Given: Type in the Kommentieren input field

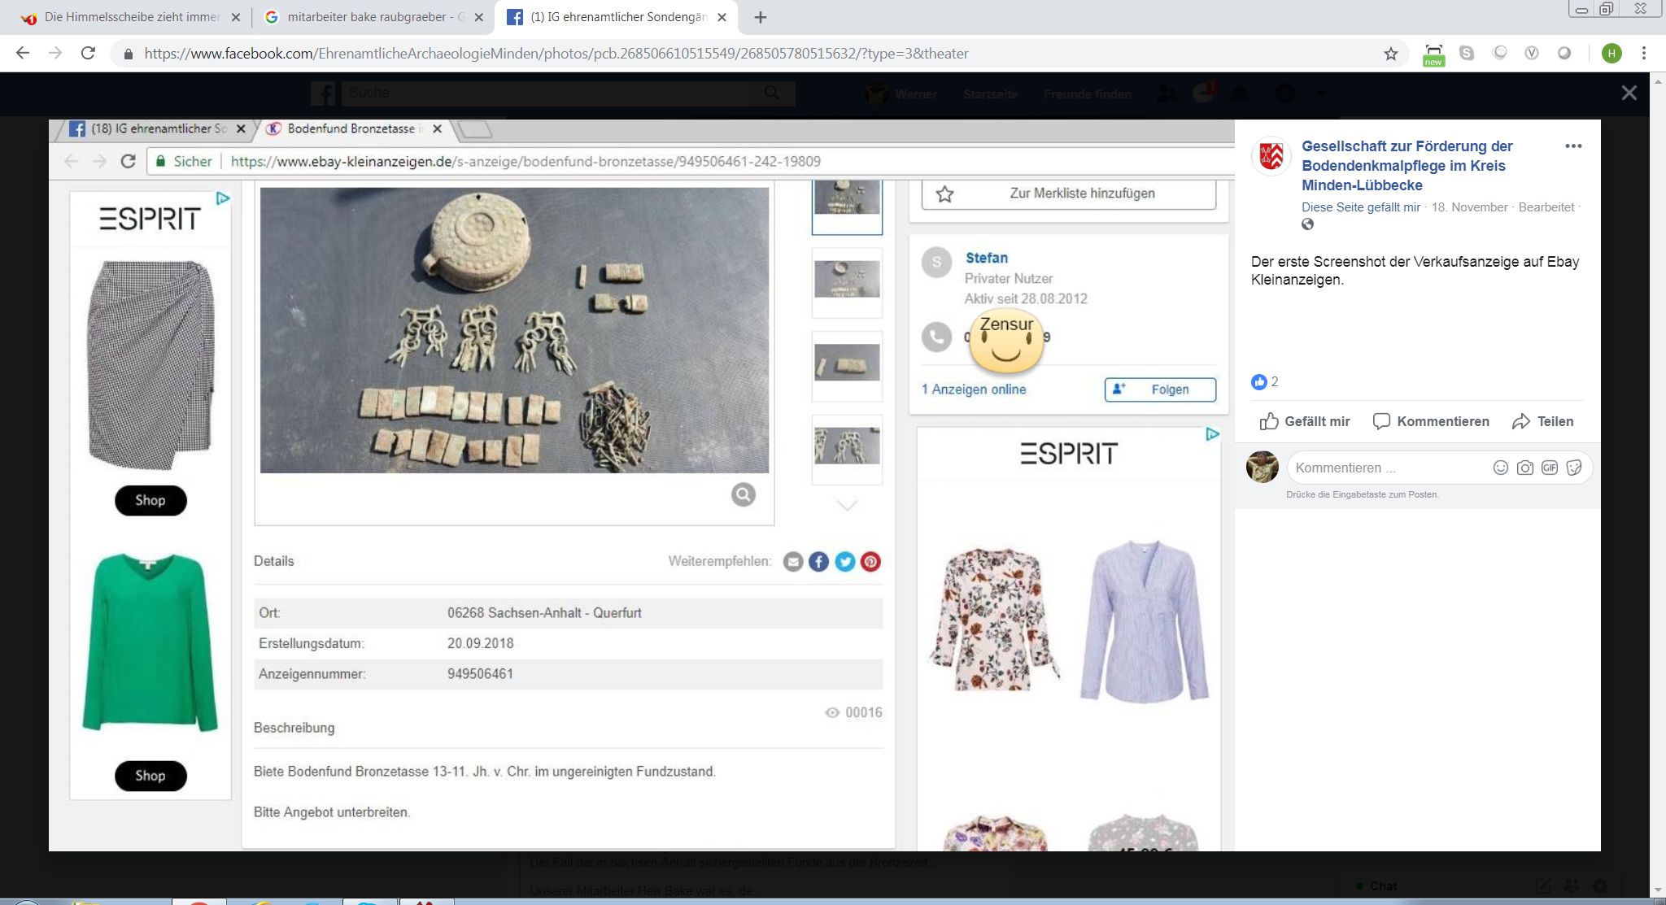Looking at the screenshot, I should [1383, 468].
